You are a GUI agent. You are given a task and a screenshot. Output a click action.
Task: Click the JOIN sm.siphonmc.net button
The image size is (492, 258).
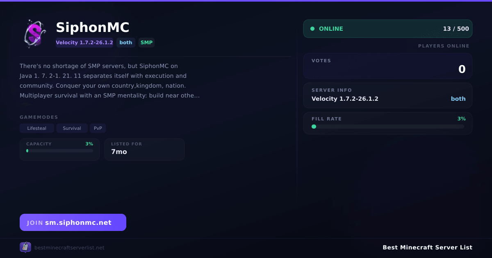pyautogui.click(x=73, y=222)
